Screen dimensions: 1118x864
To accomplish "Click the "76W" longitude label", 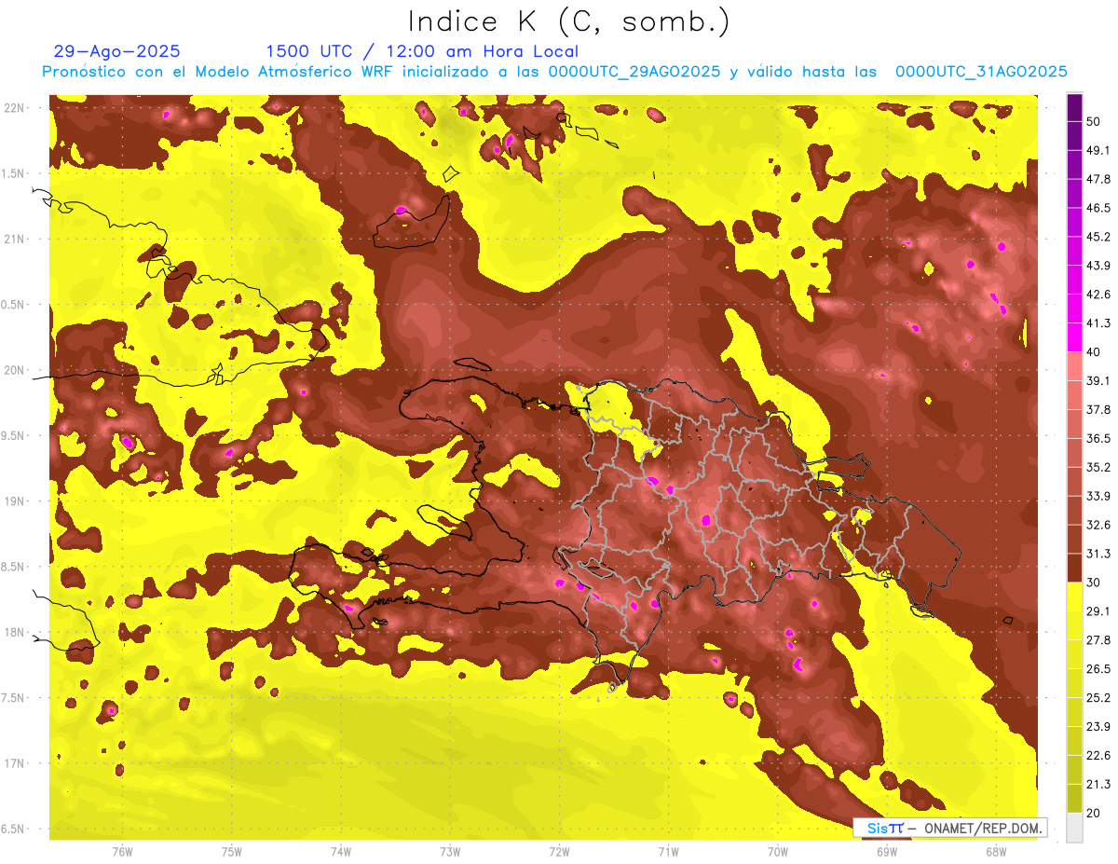I will (x=122, y=851).
